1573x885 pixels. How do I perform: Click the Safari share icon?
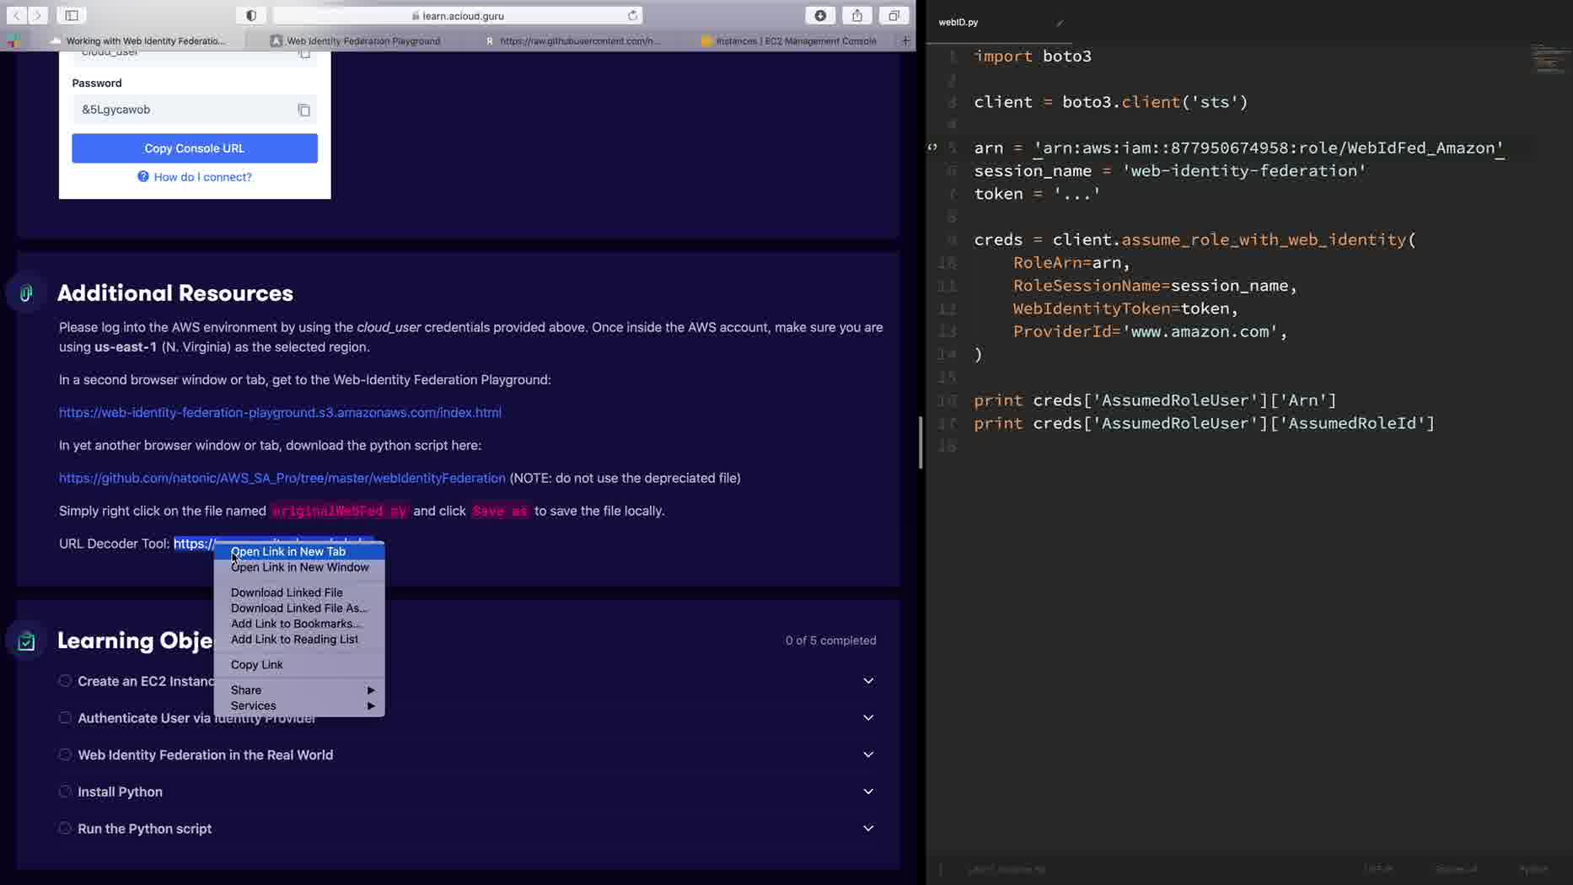click(x=856, y=15)
